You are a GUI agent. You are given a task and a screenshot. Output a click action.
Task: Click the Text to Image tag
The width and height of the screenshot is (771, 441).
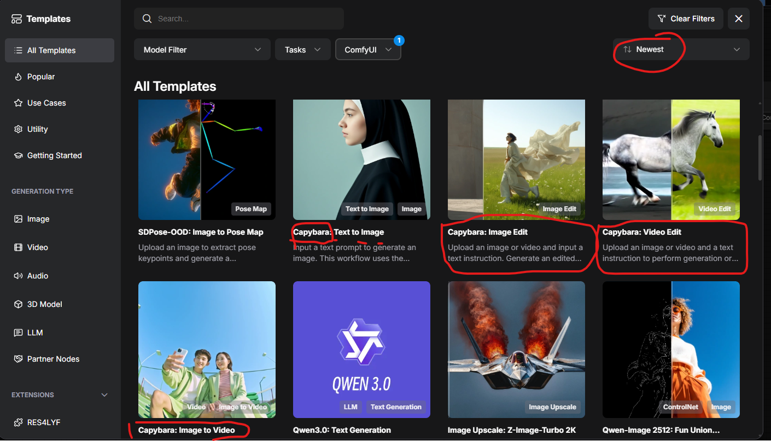[x=367, y=209]
